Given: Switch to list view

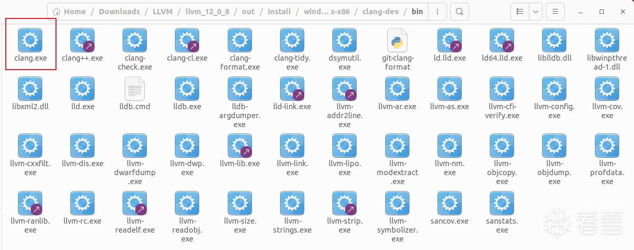Looking at the screenshot, I should click(520, 11).
